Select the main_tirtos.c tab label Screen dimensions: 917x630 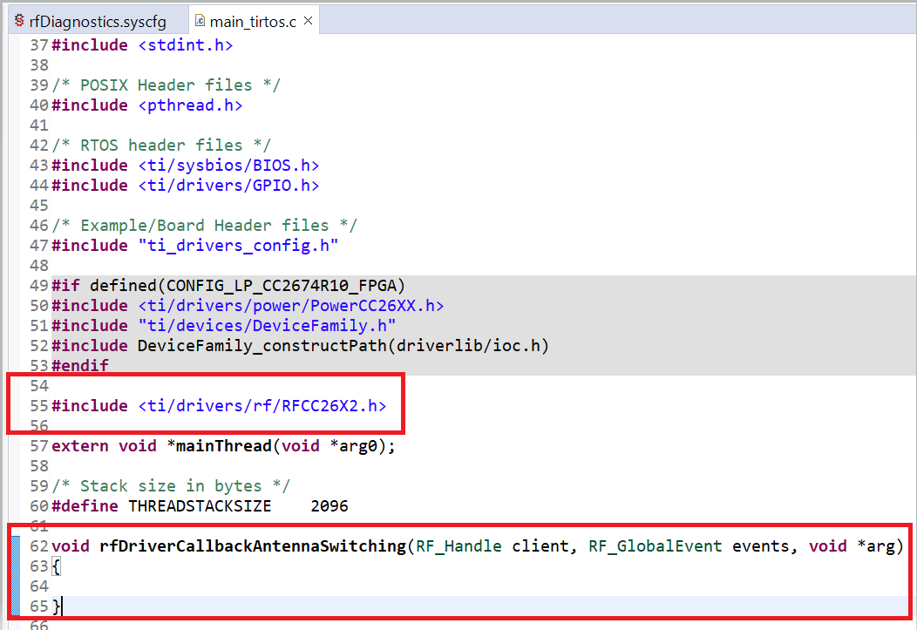(253, 21)
